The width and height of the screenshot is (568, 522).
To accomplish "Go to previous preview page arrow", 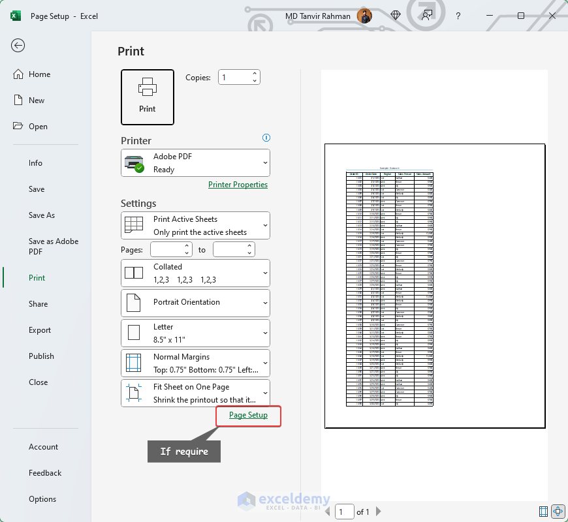I will point(328,512).
